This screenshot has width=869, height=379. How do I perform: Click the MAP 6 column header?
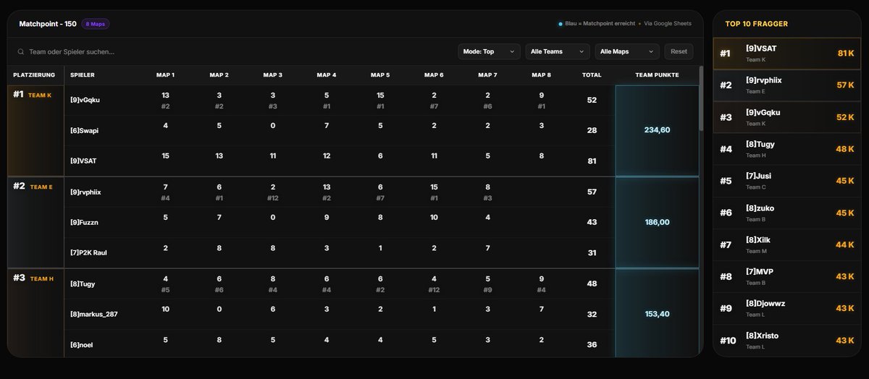click(434, 75)
